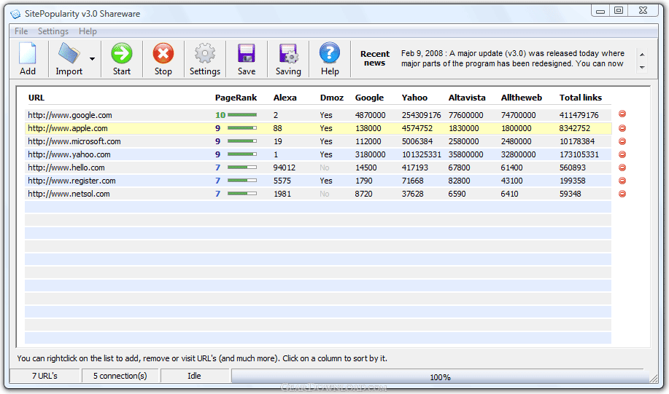The width and height of the screenshot is (669, 394).
Task: Open the Settings gear toolbar icon
Action: 205,54
